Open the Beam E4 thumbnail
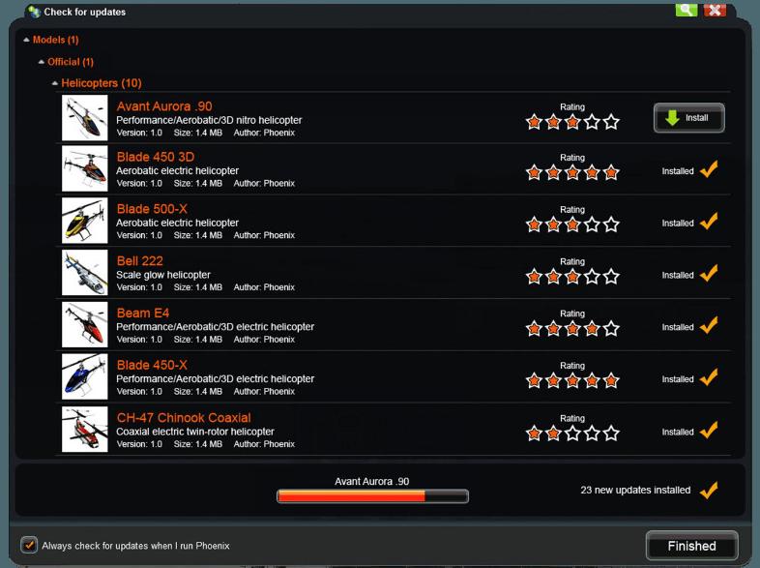This screenshot has width=760, height=568. pyautogui.click(x=85, y=324)
